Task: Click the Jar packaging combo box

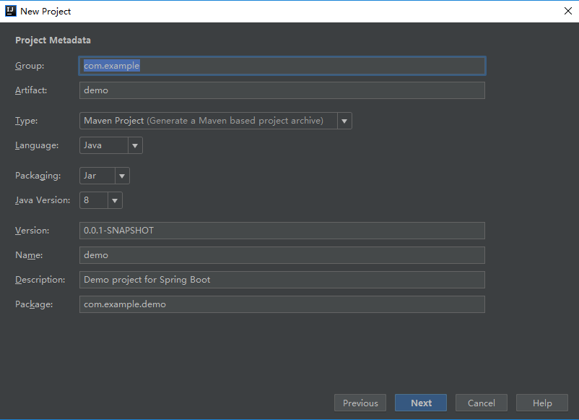Action: click(97, 176)
